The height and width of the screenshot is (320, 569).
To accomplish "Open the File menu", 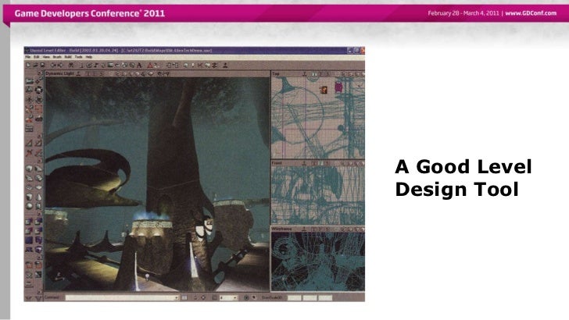I will pos(27,57).
